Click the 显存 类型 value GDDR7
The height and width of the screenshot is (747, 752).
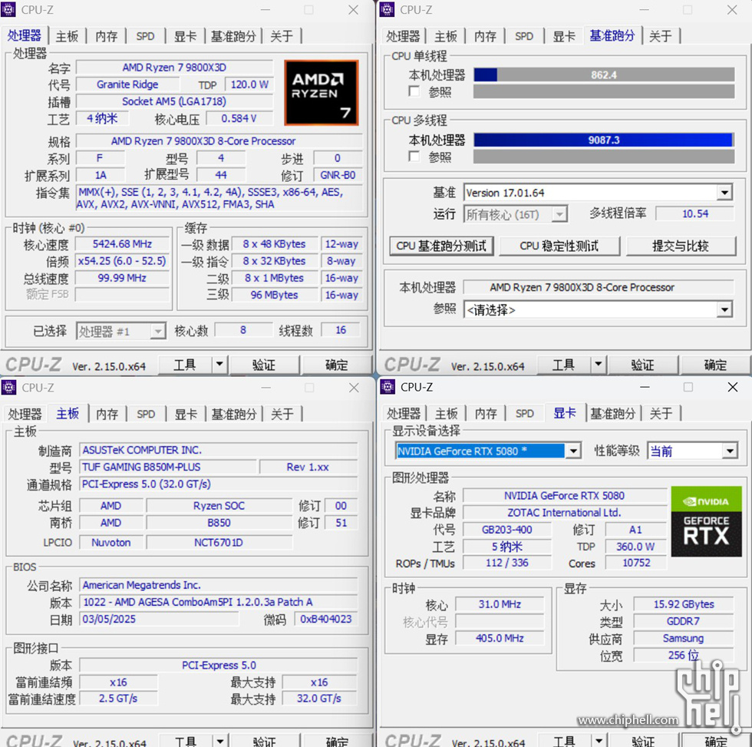[684, 621]
